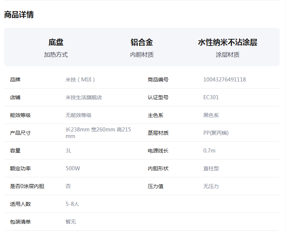Click the 加热方式 label

56,55
